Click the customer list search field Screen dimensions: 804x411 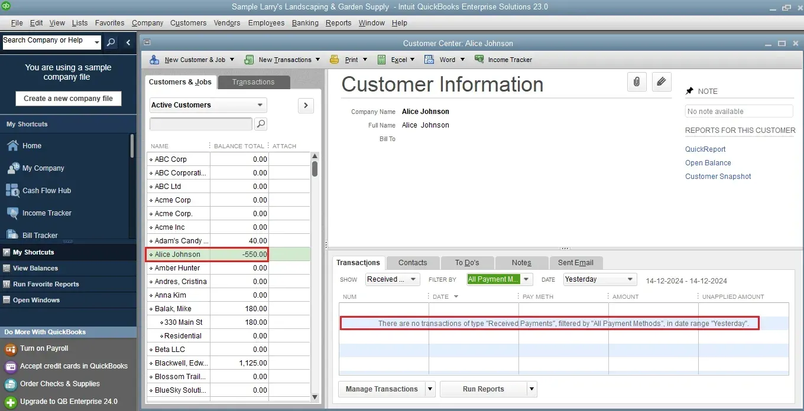200,124
